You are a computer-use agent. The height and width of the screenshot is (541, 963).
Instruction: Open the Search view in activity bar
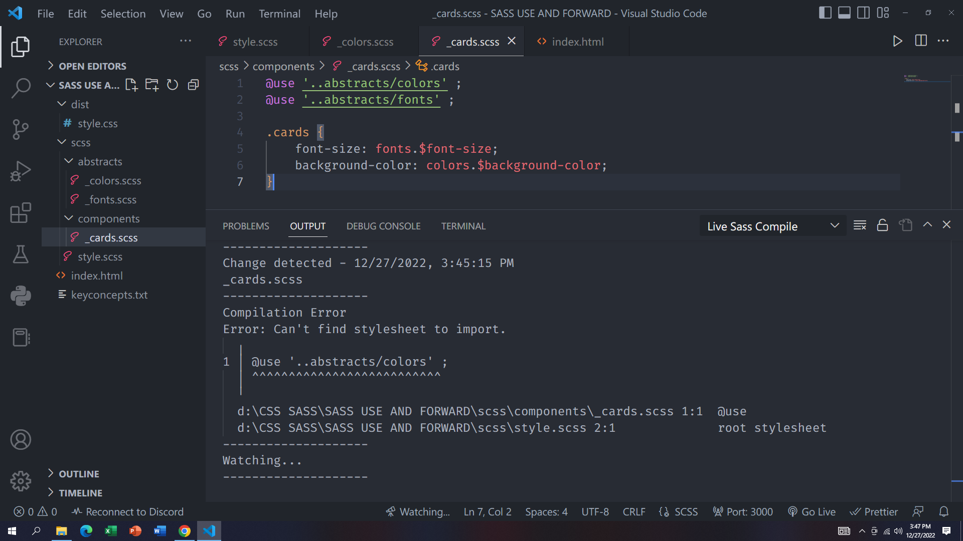point(21,88)
